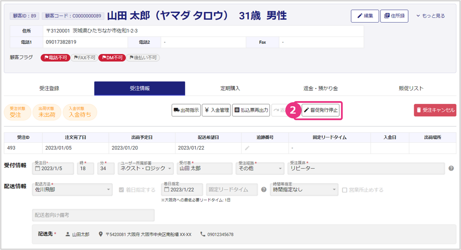
Task: Click the help icon beside 受注媒体 field
Action: [x=451, y=168]
